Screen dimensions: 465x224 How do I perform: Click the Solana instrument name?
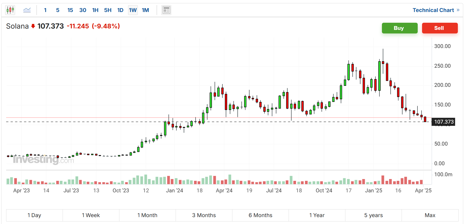point(17,26)
